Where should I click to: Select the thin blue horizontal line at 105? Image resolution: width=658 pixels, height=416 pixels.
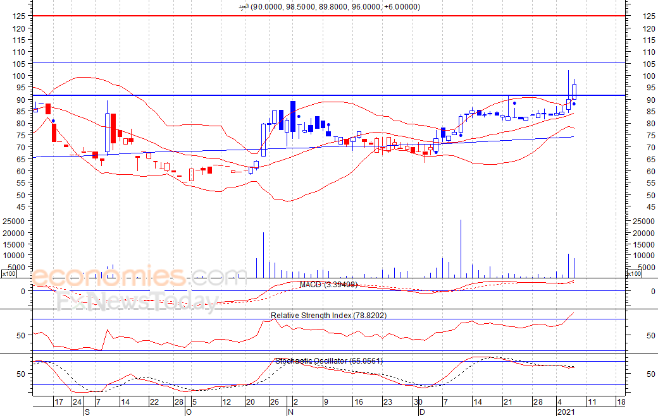[329, 62]
